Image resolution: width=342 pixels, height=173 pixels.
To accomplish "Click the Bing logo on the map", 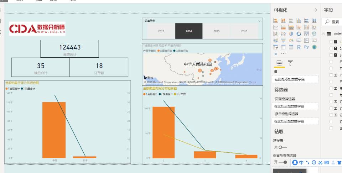I will [149, 77].
